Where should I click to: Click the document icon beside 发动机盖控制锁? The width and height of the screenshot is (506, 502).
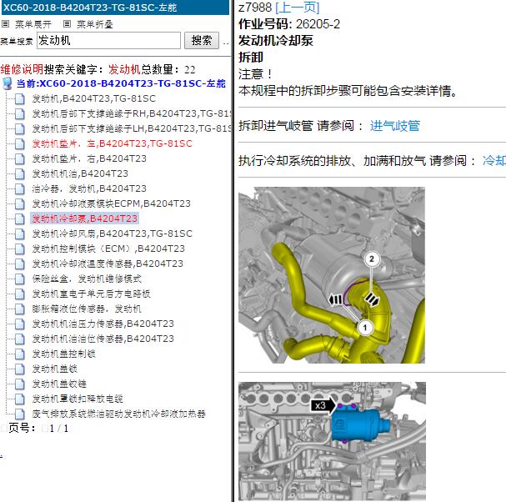click(20, 354)
